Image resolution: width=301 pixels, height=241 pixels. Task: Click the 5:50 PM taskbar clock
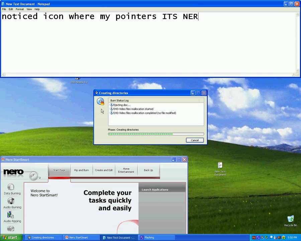pos(292,238)
